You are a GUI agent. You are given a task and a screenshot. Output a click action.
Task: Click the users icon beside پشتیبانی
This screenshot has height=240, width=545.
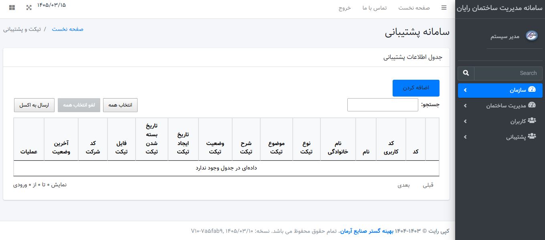(x=532, y=136)
